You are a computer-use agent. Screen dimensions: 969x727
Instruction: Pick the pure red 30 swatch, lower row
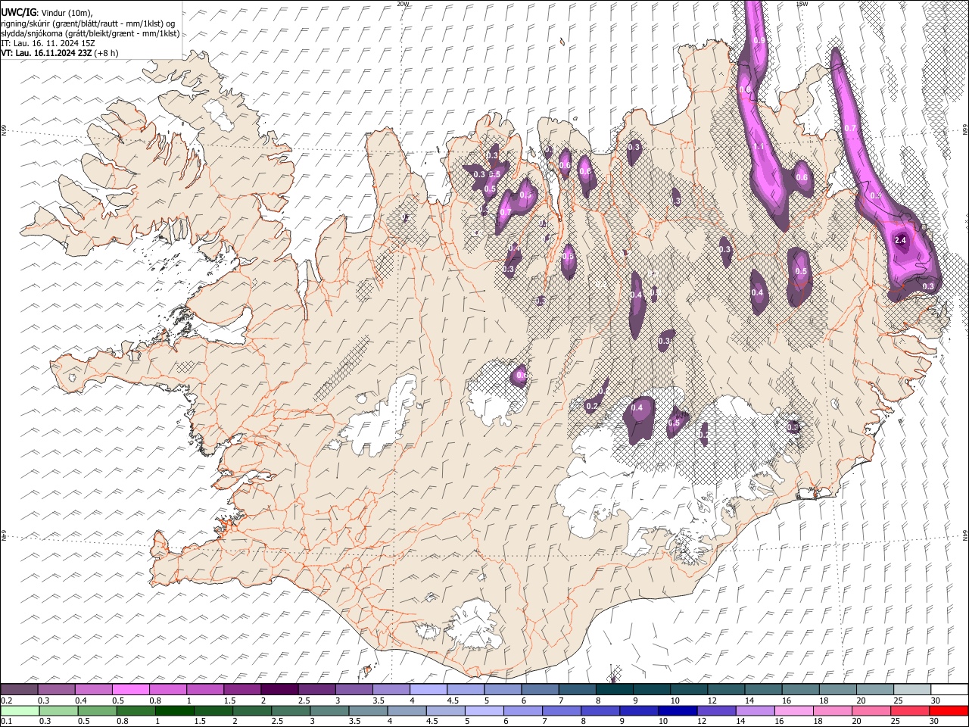point(949,710)
